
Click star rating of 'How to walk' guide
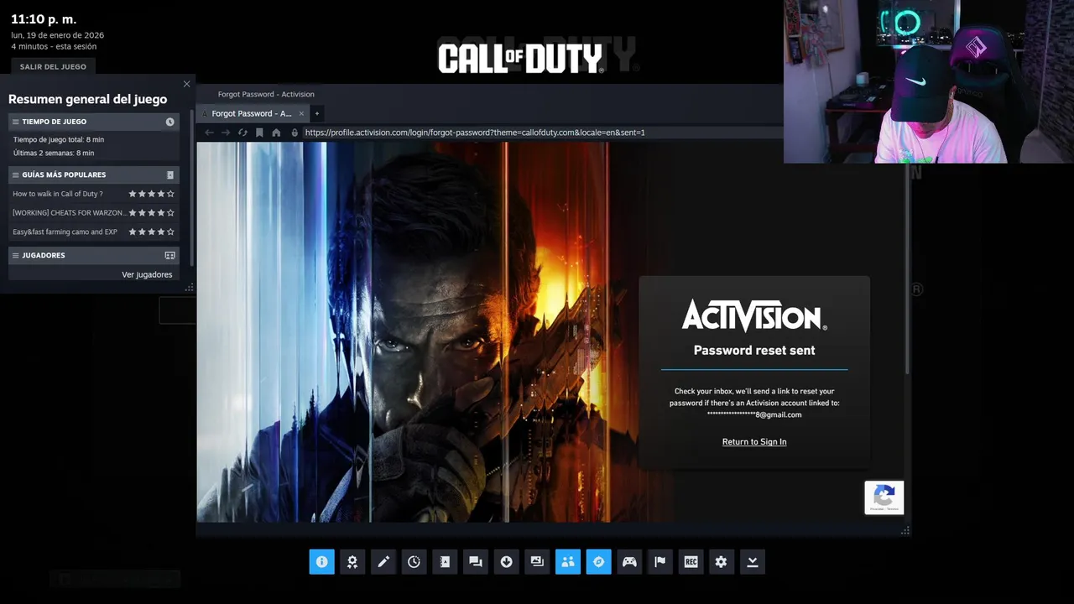pos(152,194)
